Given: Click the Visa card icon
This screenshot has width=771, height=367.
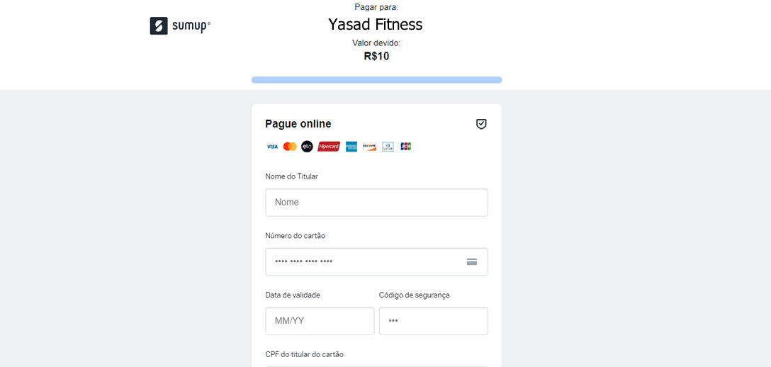Looking at the screenshot, I should 272,147.
